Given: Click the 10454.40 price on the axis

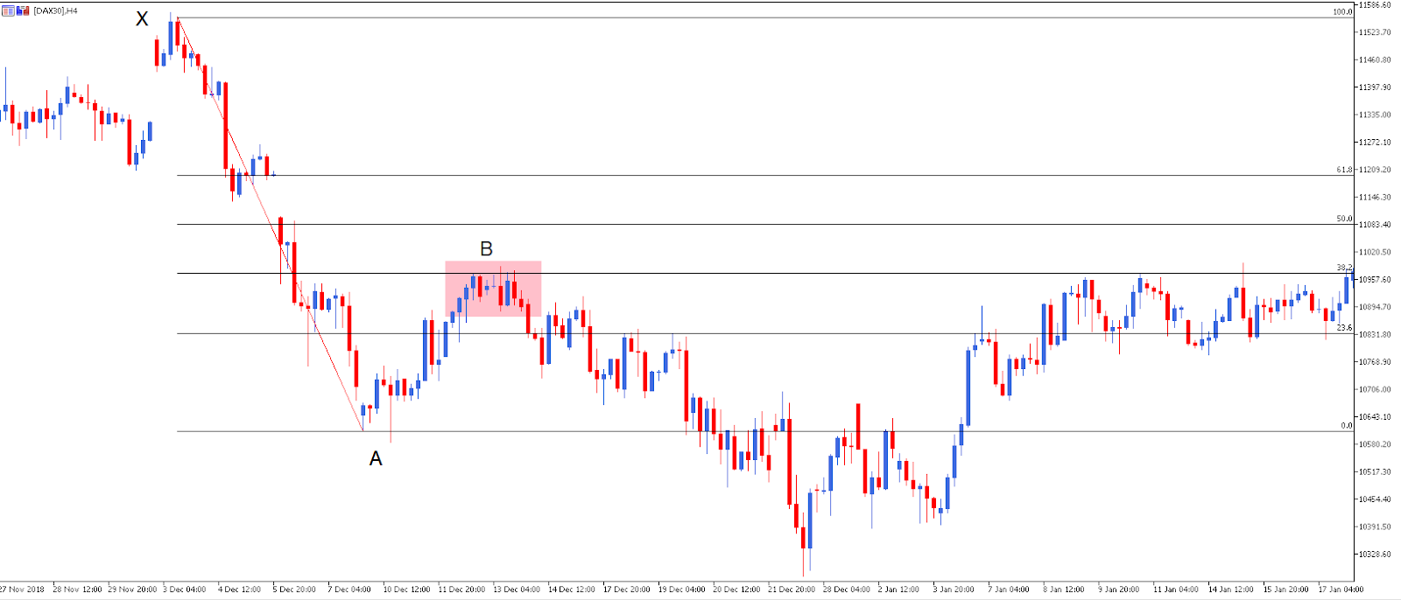Looking at the screenshot, I should pyautogui.click(x=1375, y=499).
